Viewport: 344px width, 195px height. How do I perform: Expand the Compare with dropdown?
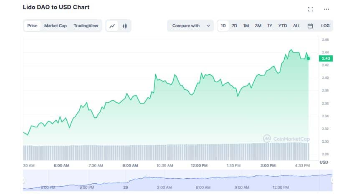[190, 25]
